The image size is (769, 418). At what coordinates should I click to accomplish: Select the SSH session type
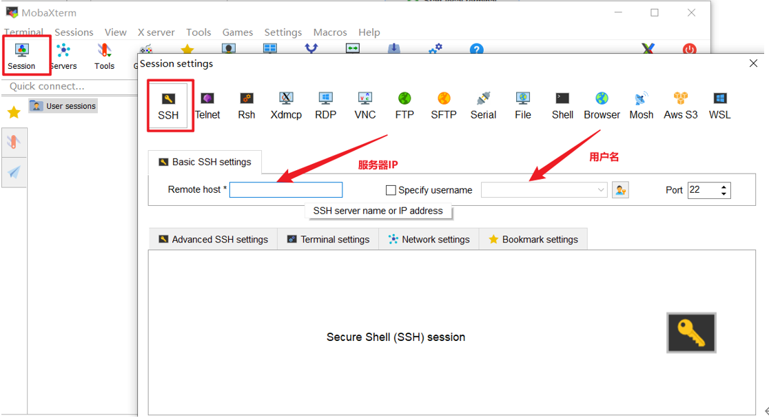pyautogui.click(x=168, y=105)
